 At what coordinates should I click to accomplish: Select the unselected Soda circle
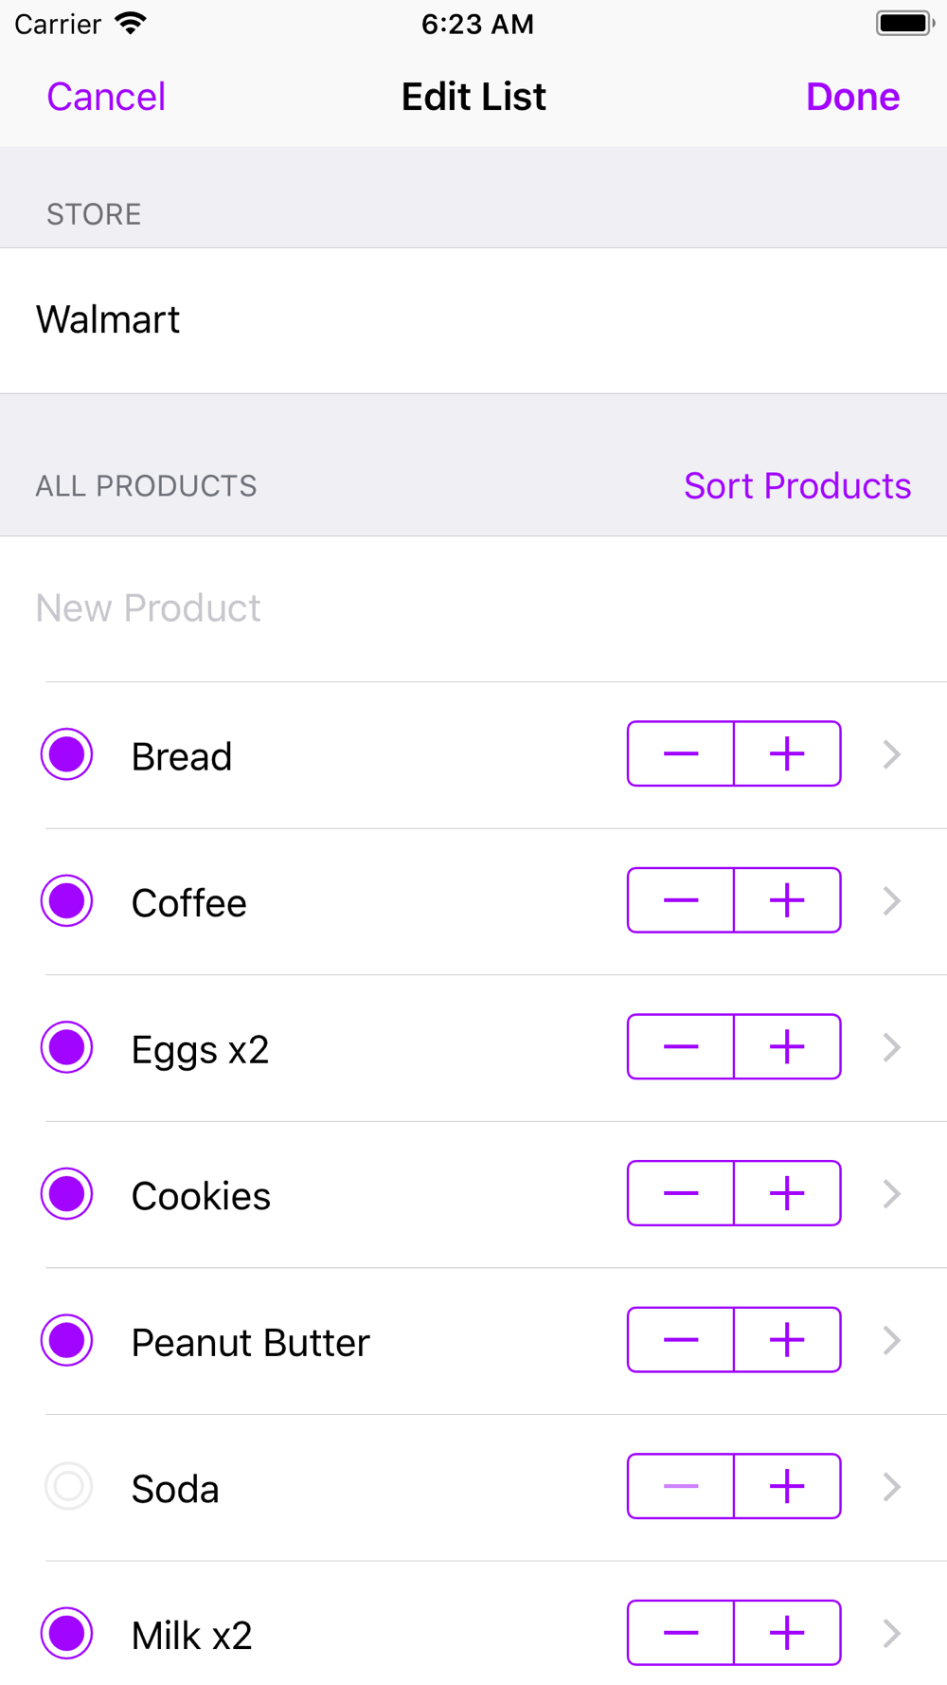point(67,1487)
